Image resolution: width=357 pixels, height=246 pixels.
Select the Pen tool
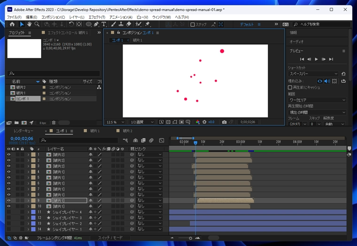(96, 24)
